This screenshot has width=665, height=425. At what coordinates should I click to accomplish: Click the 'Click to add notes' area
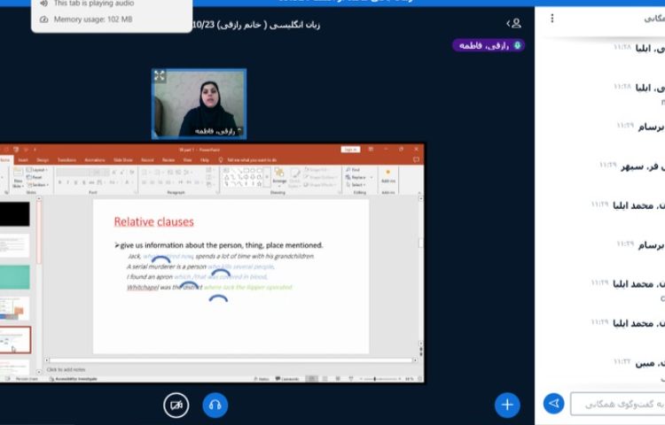(x=66, y=369)
